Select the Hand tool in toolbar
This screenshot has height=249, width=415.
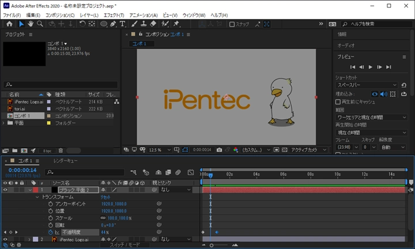pyautogui.click(x=31, y=24)
